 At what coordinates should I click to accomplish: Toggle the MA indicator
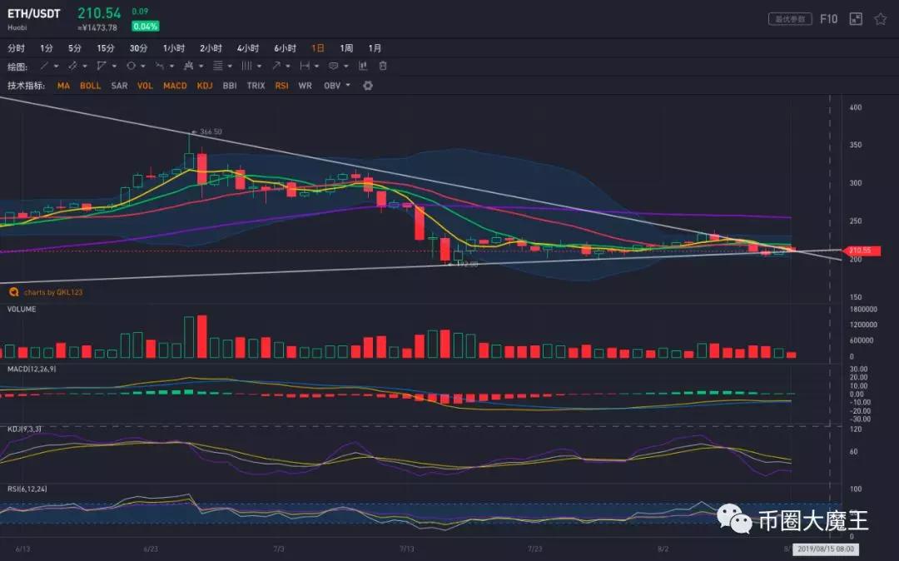coord(63,86)
